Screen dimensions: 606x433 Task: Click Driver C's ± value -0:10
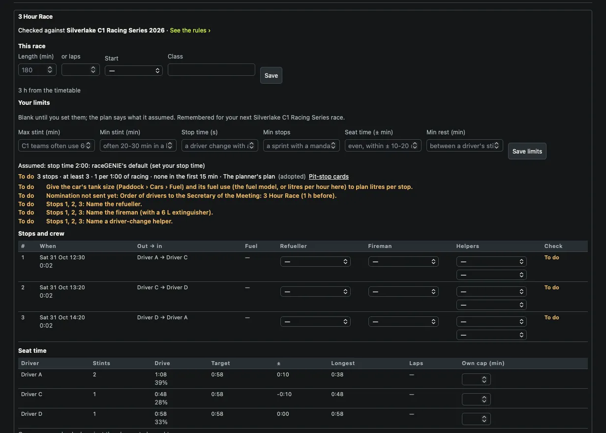[285, 394]
